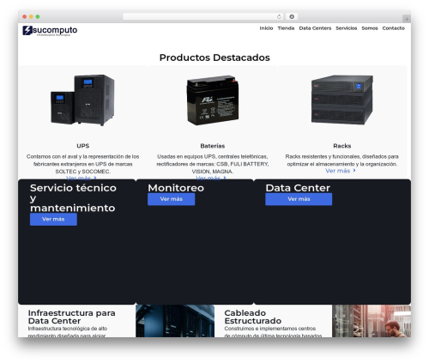Open the Racks product title
This screenshot has width=429, height=363.
[342, 146]
